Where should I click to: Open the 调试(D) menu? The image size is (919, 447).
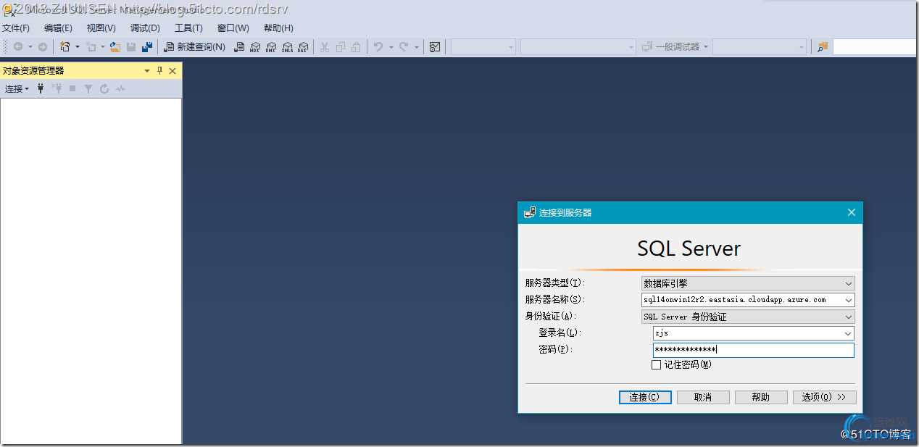point(145,28)
